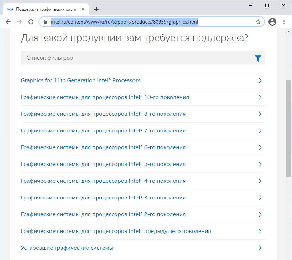
Task: View site security lock info
Action: (x=45, y=22)
